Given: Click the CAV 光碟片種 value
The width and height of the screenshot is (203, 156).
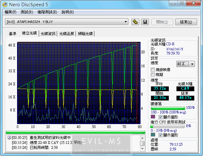Looking at the screenshot, I should [185, 89].
